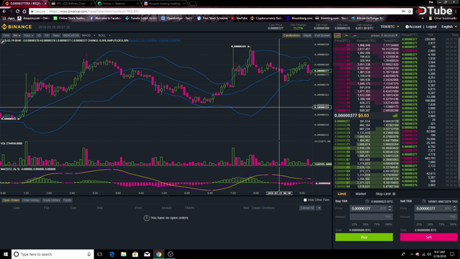This screenshot has height=259, width=460.
Task: Switch chart to Depth view
Action: pyautogui.click(x=307, y=35)
